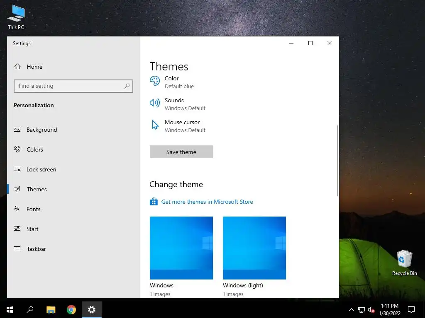Click the network tray icon
425x318 pixels.
pyautogui.click(x=361, y=310)
